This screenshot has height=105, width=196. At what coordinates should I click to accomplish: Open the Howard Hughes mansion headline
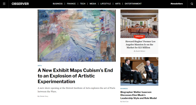tap(140, 45)
